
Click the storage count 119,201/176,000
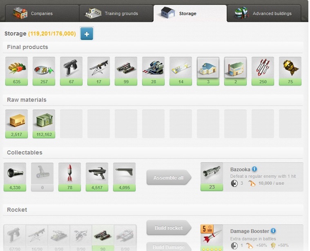(x=52, y=34)
